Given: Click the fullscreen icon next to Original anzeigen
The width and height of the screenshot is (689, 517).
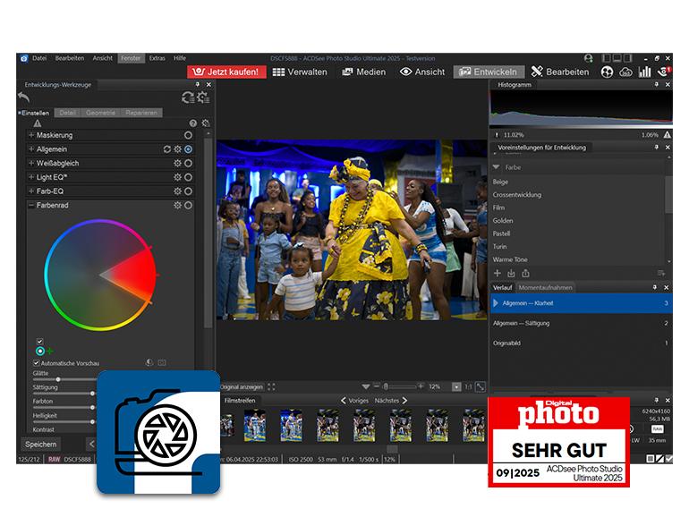Looking at the screenshot, I should pos(271,387).
